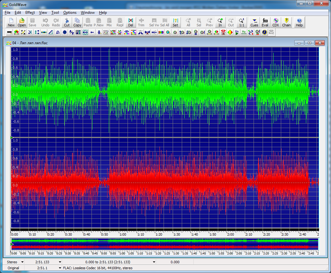The image size is (331, 273).
Task: Click the Copy toolbar icon
Action: (77, 22)
